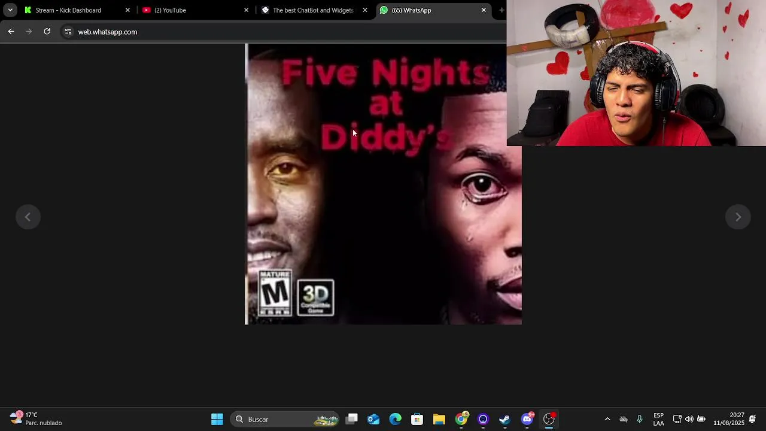Open OBS Studio from taskbar
Screen dimensions: 766x431
tap(549, 419)
